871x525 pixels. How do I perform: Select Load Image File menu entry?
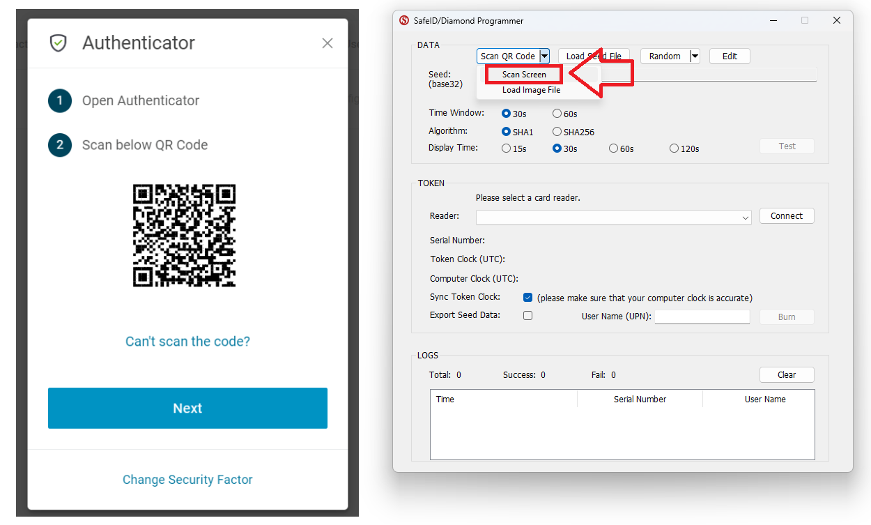[531, 90]
